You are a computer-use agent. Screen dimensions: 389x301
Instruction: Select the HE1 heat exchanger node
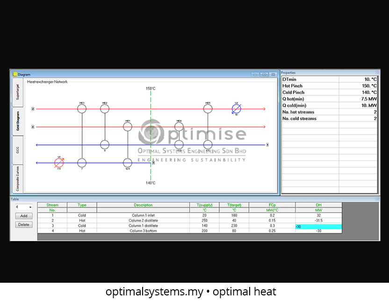coord(128,126)
